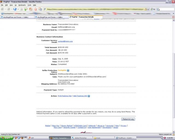Open the Fees footer link

[117, 126]
